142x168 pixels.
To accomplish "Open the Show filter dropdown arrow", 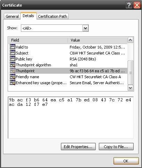I will (x=86, y=28).
